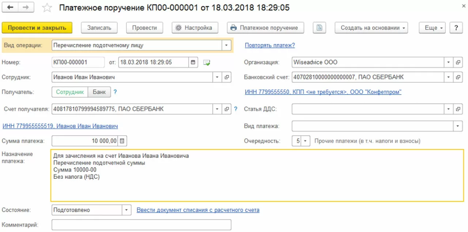Select Сотрудник as the recipient type
Image resolution: width=468 pixels, height=232 pixels.
[x=70, y=92]
